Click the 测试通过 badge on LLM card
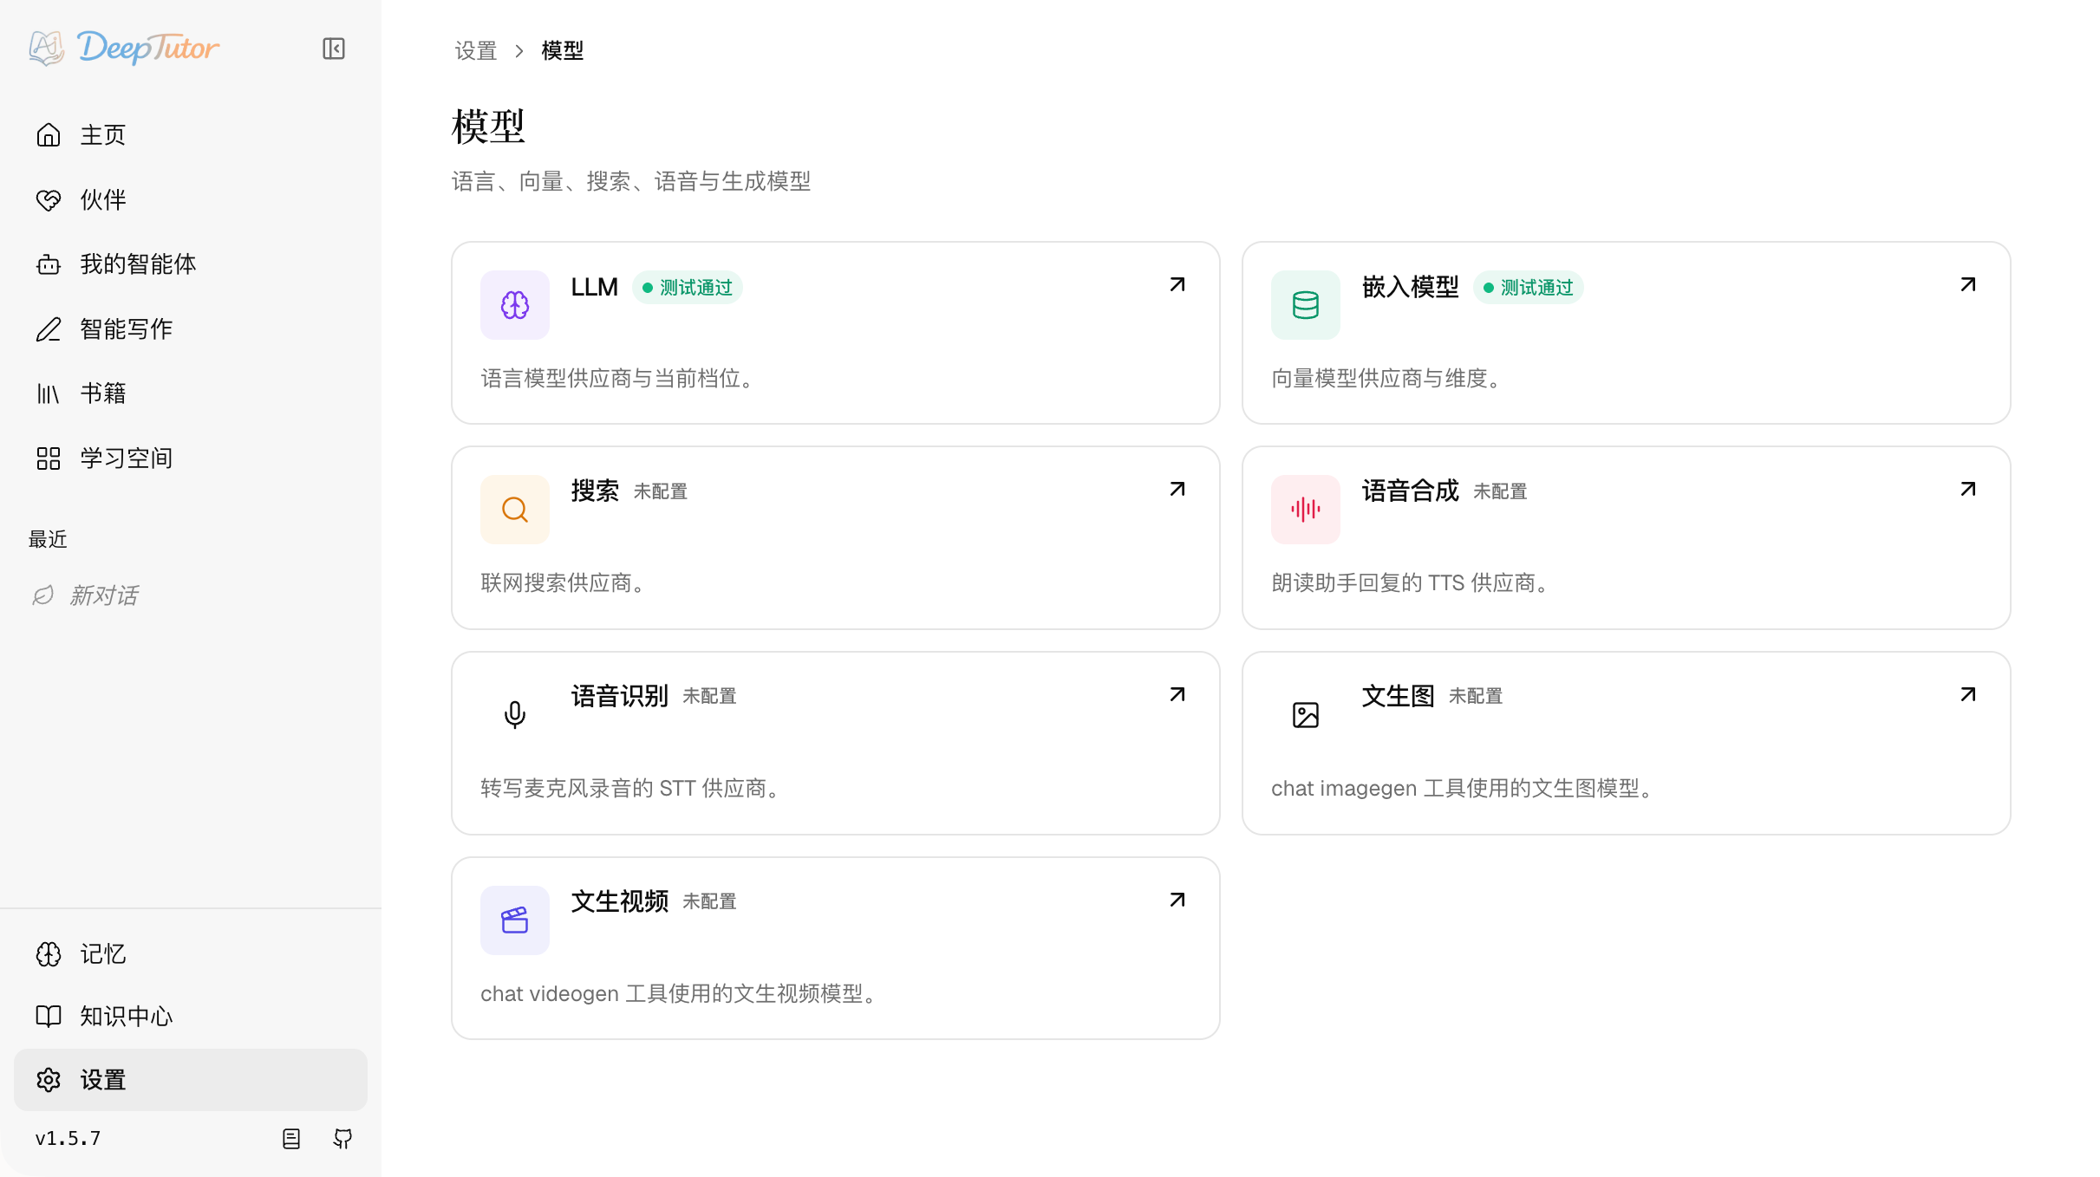The width and height of the screenshot is (2100, 1177). pyautogui.click(x=688, y=288)
